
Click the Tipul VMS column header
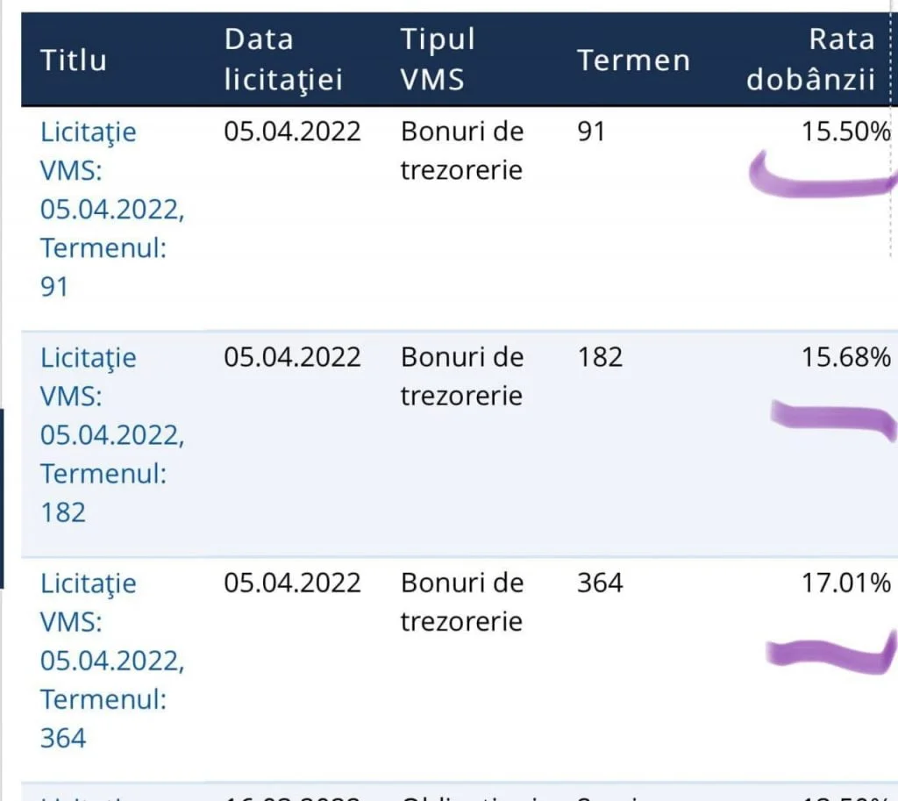(x=438, y=60)
